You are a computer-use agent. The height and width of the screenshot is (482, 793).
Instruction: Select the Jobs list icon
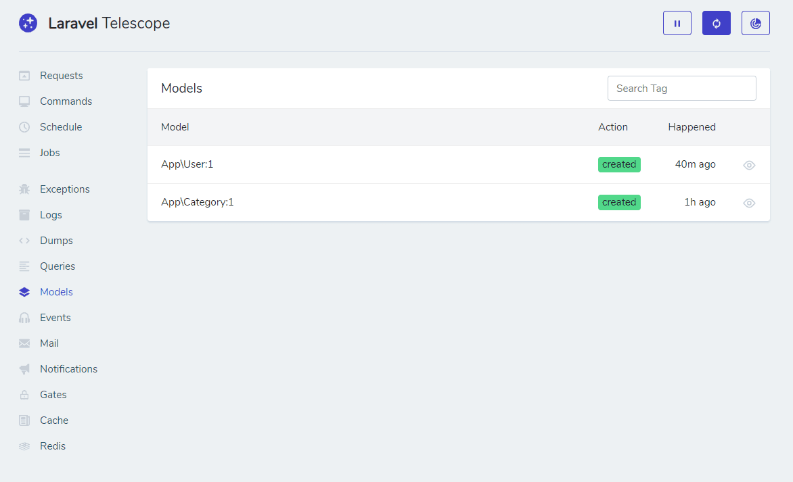point(24,152)
